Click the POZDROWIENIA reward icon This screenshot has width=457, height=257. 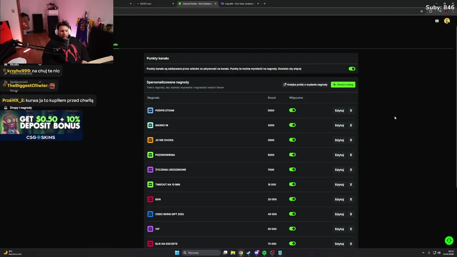coord(150,155)
